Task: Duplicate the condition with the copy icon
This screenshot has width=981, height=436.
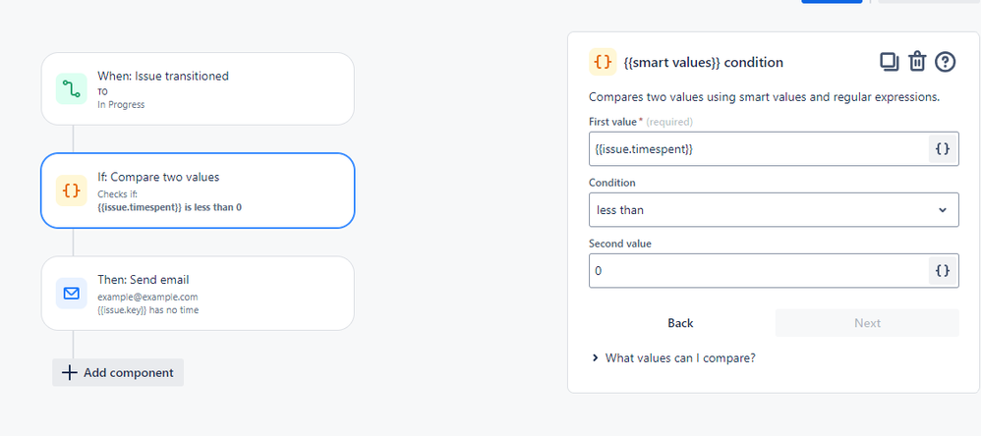Action: pyautogui.click(x=889, y=62)
